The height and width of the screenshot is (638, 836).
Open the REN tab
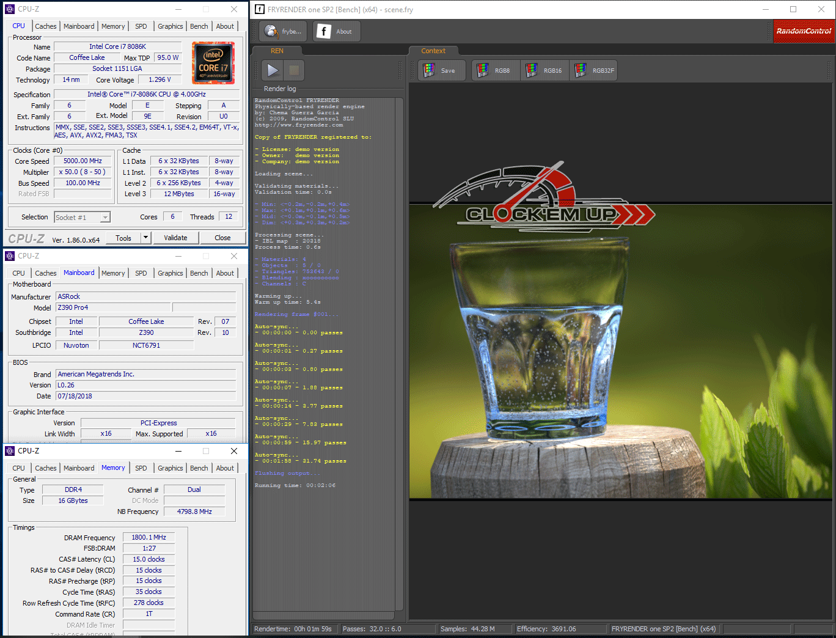pos(277,51)
